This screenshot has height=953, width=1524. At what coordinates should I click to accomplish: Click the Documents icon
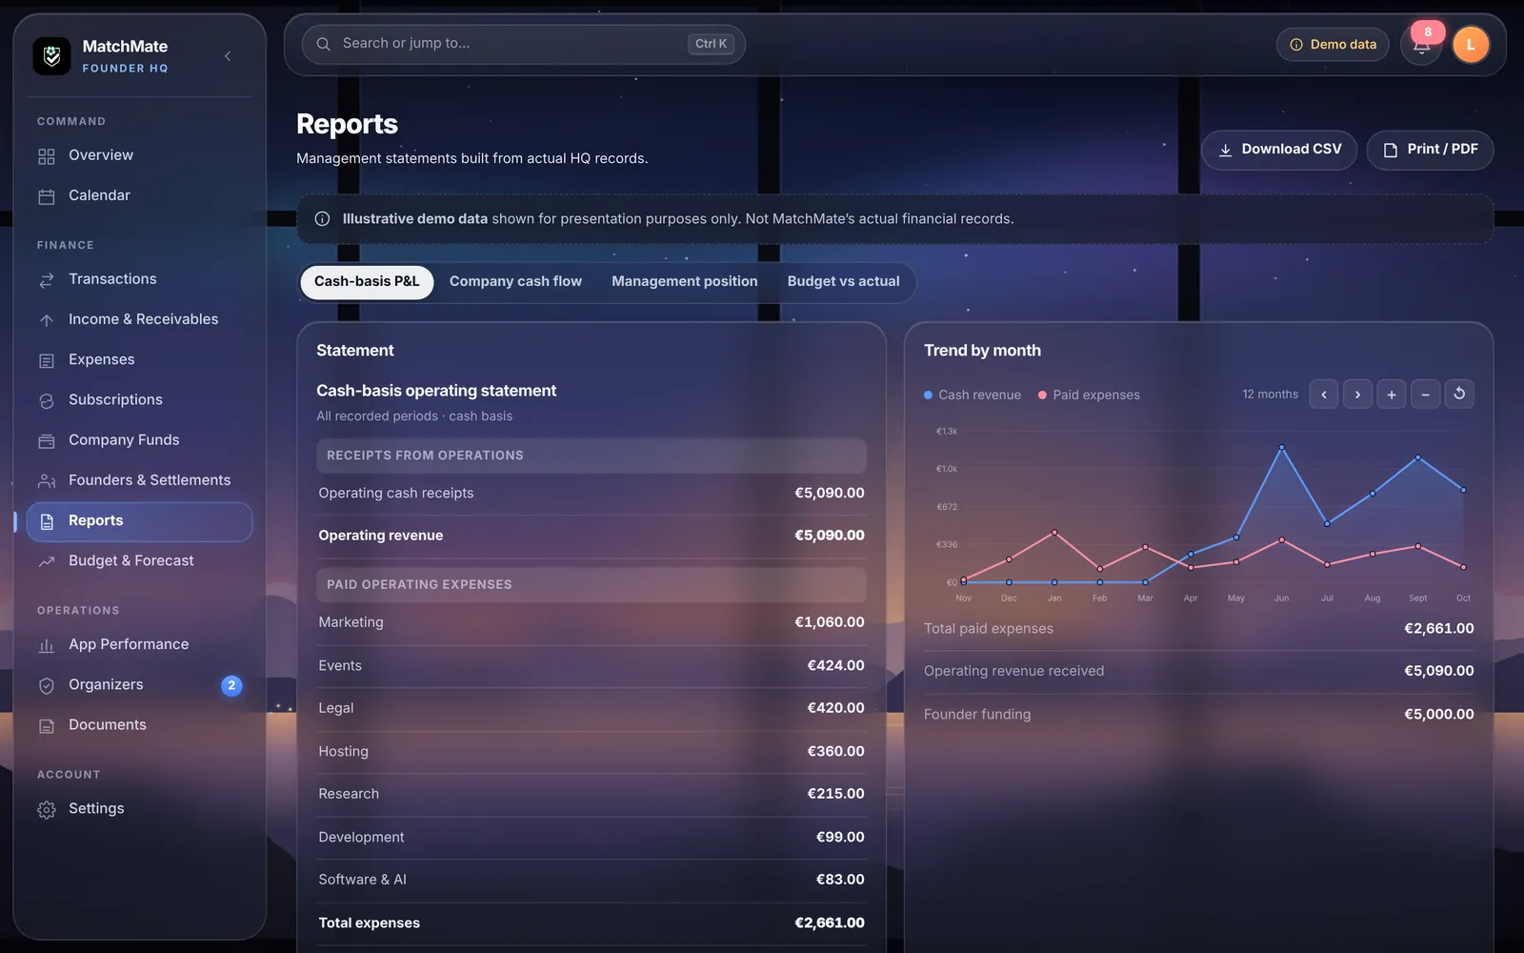point(47,725)
